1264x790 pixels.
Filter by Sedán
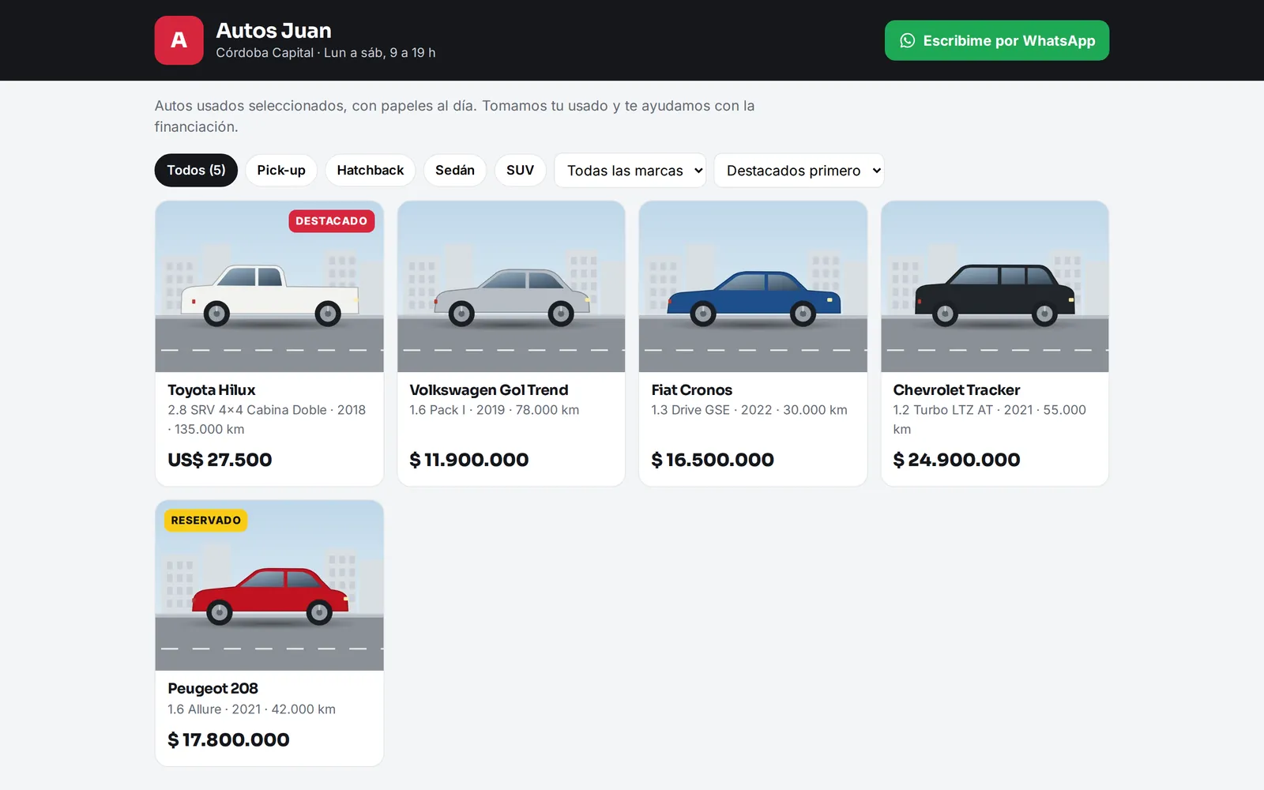455,170
